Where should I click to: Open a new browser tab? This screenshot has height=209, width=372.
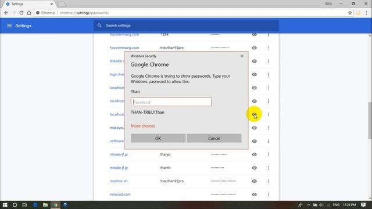[62, 4]
